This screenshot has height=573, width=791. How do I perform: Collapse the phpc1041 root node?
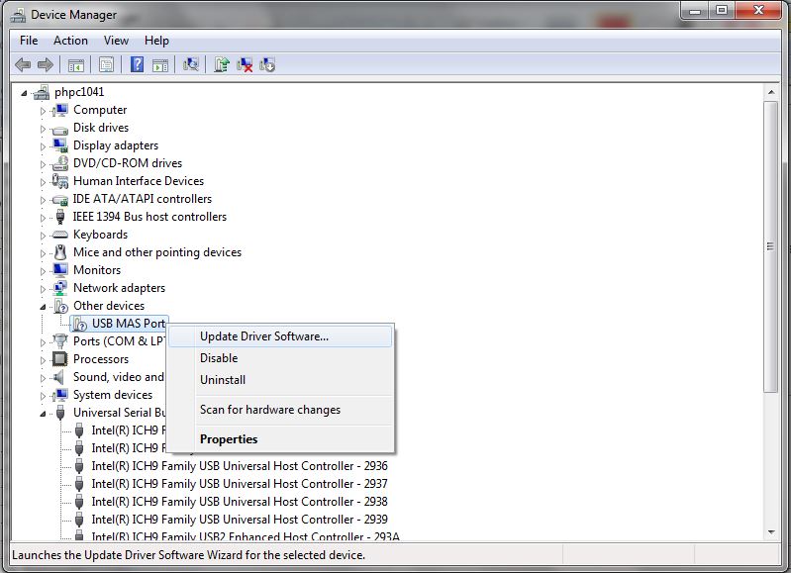(24, 93)
